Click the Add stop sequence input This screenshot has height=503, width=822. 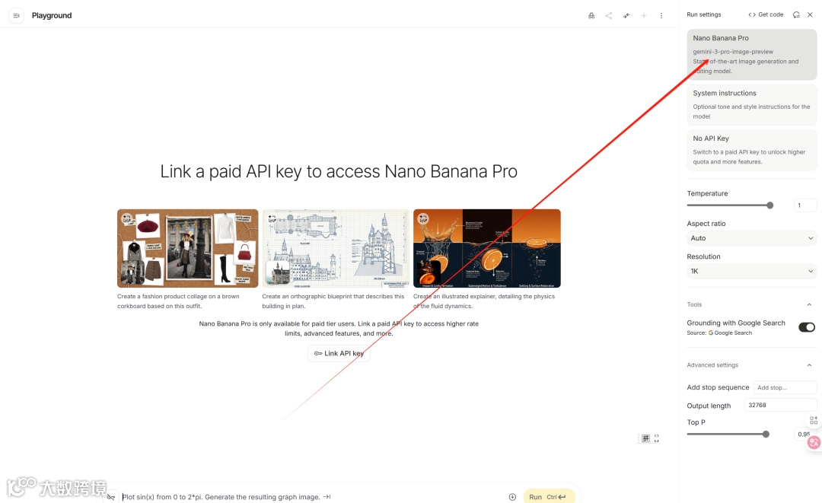785,388
